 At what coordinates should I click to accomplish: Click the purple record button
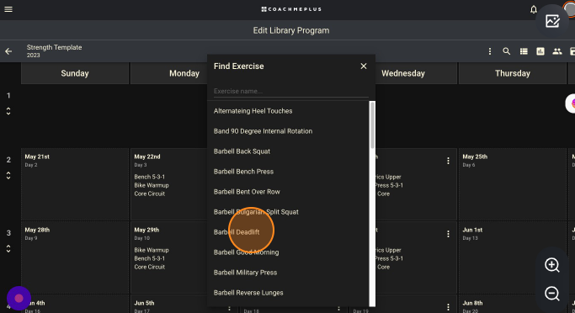pos(19,299)
